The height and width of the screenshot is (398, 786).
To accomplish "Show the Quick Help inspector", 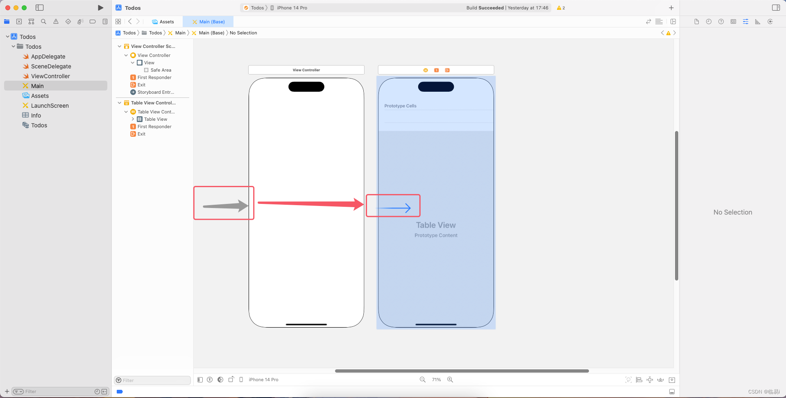I will tap(721, 22).
